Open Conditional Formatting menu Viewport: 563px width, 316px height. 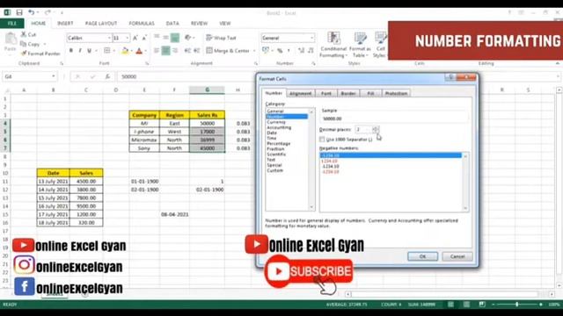coord(333,45)
